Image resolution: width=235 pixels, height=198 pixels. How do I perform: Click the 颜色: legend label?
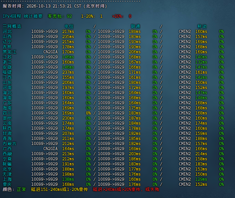[8, 190]
